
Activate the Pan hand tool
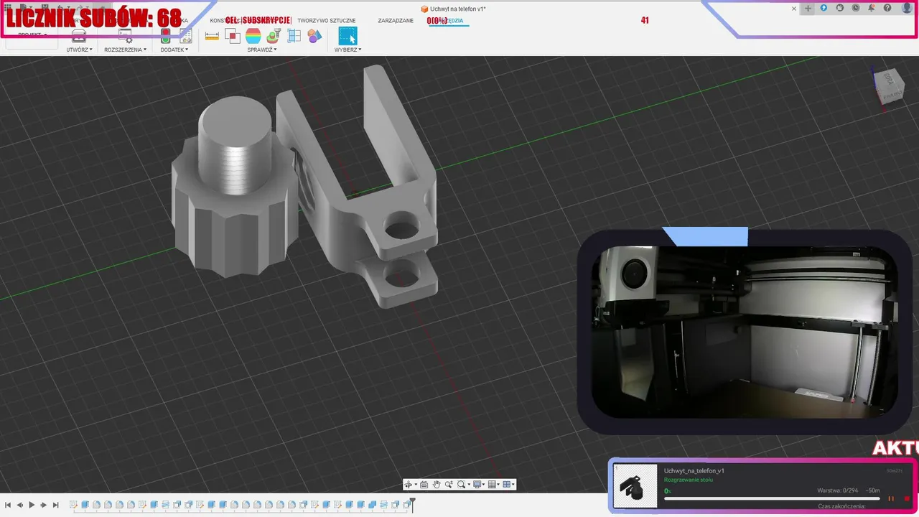coord(437,485)
